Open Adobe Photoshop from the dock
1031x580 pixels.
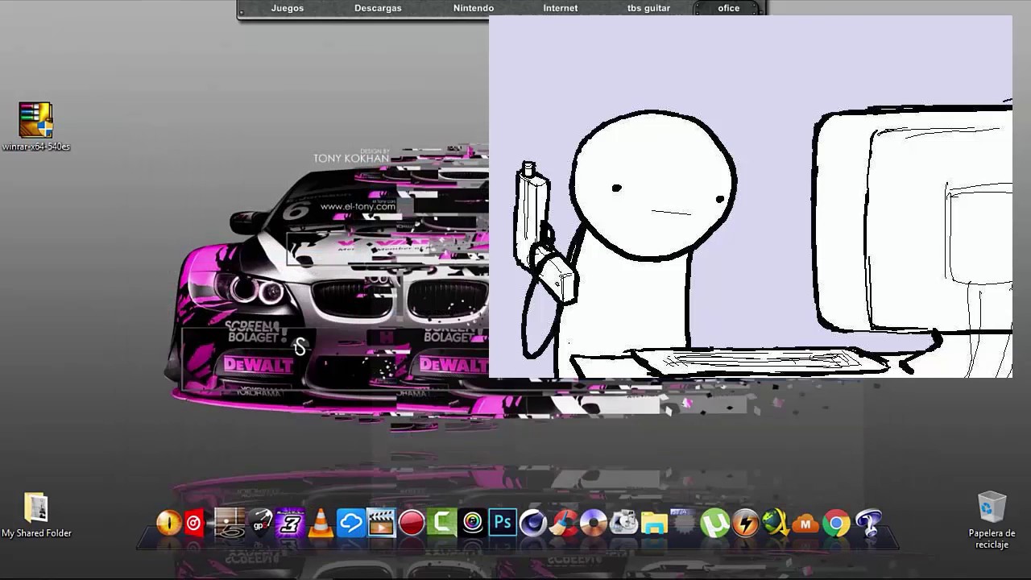click(503, 524)
